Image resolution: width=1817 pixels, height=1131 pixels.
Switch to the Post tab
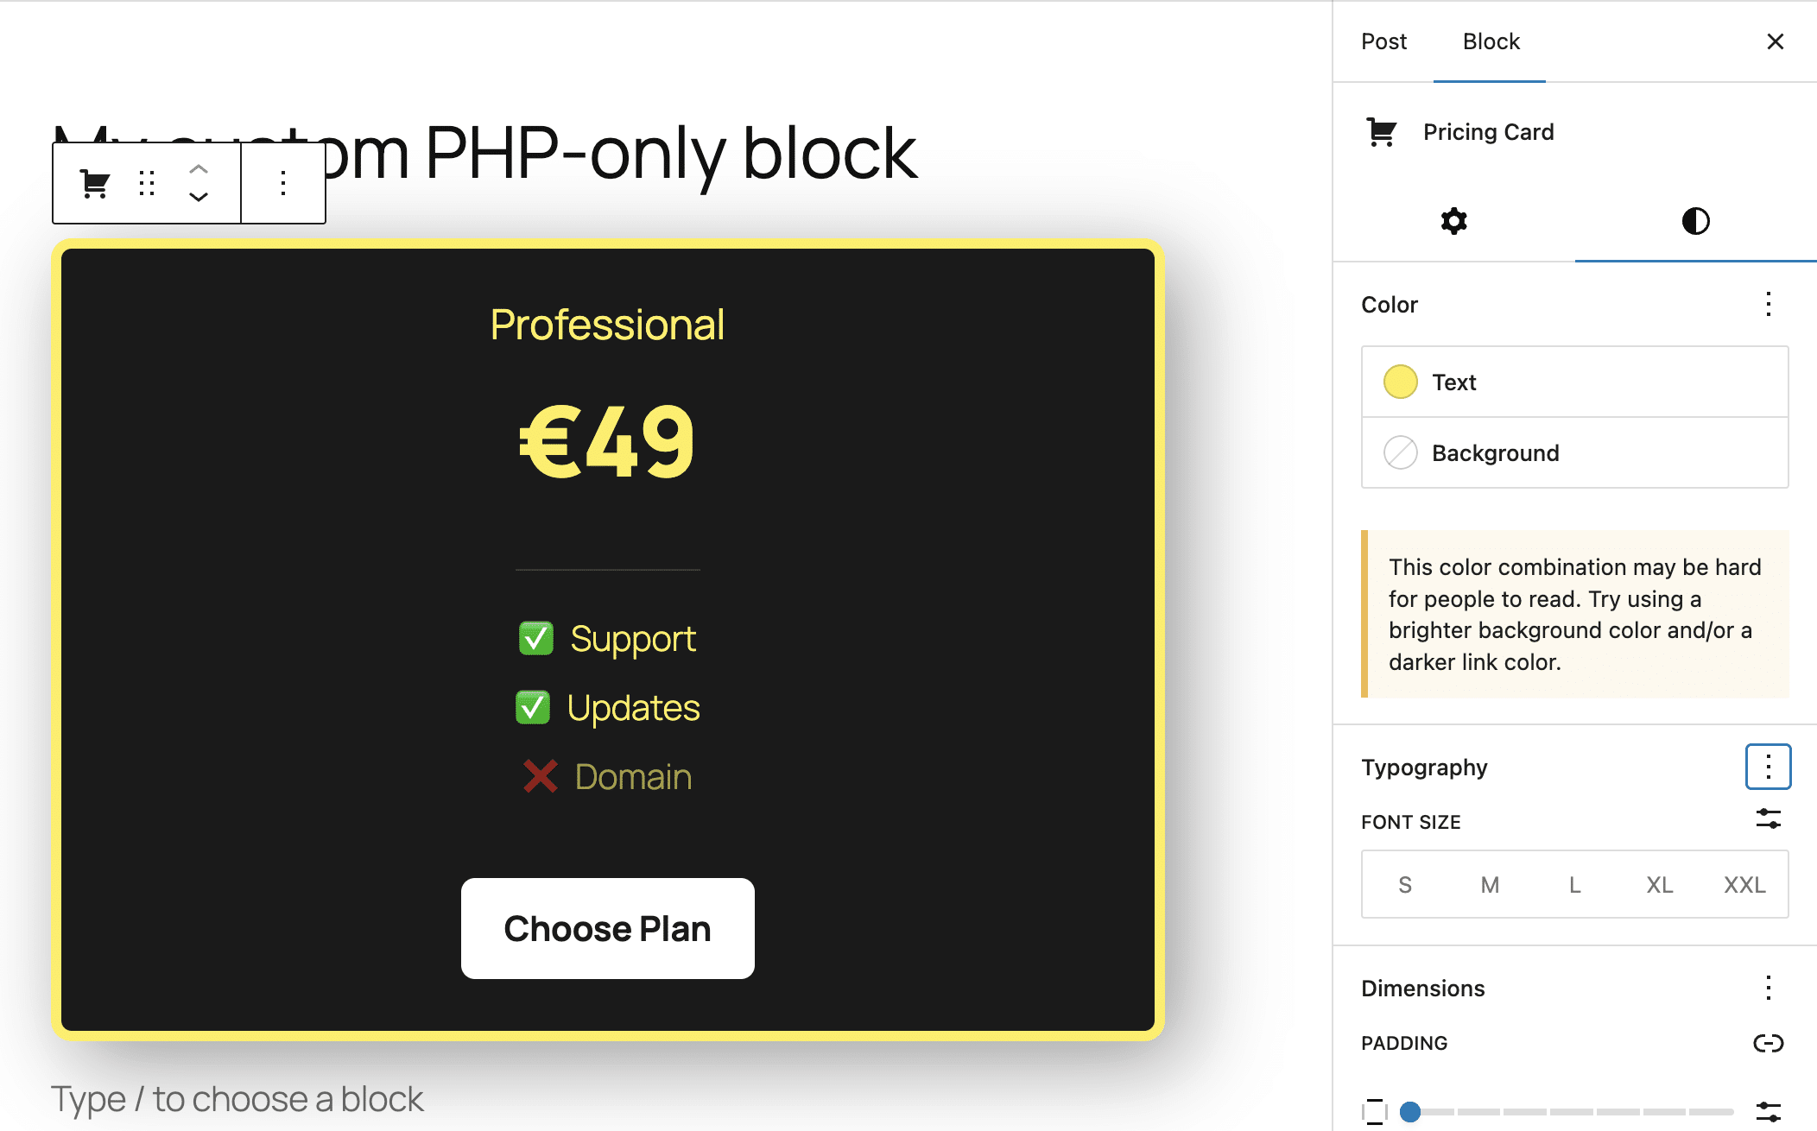pyautogui.click(x=1383, y=41)
